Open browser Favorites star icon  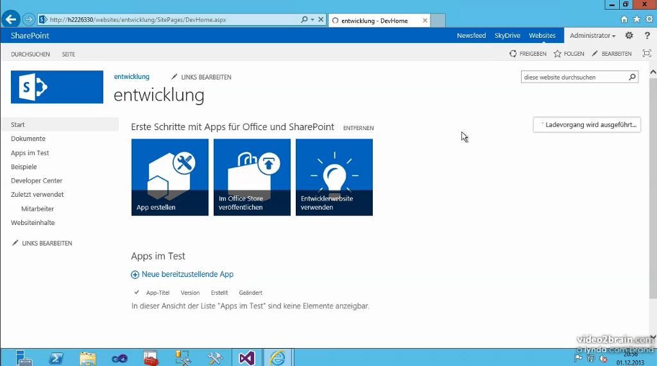(636, 19)
